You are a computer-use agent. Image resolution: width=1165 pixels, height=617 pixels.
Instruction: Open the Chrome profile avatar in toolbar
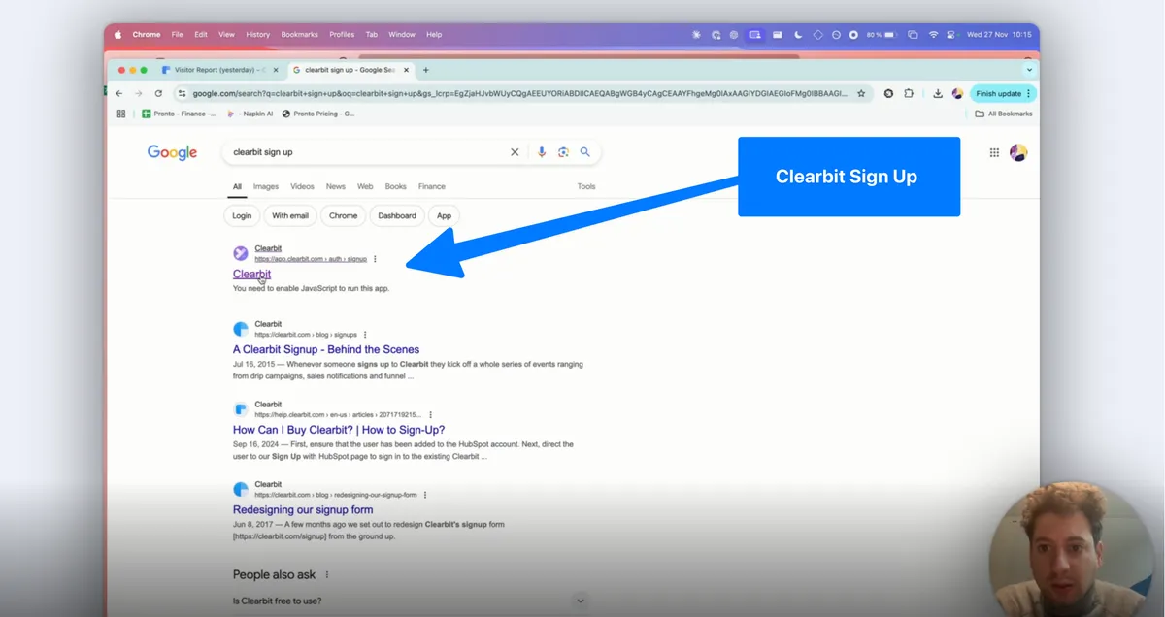point(957,93)
